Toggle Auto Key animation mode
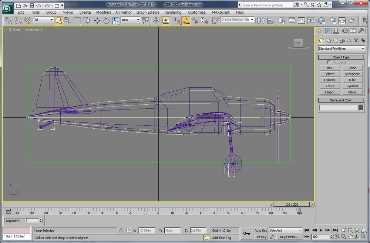The width and height of the screenshot is (370, 243). tap(260, 230)
